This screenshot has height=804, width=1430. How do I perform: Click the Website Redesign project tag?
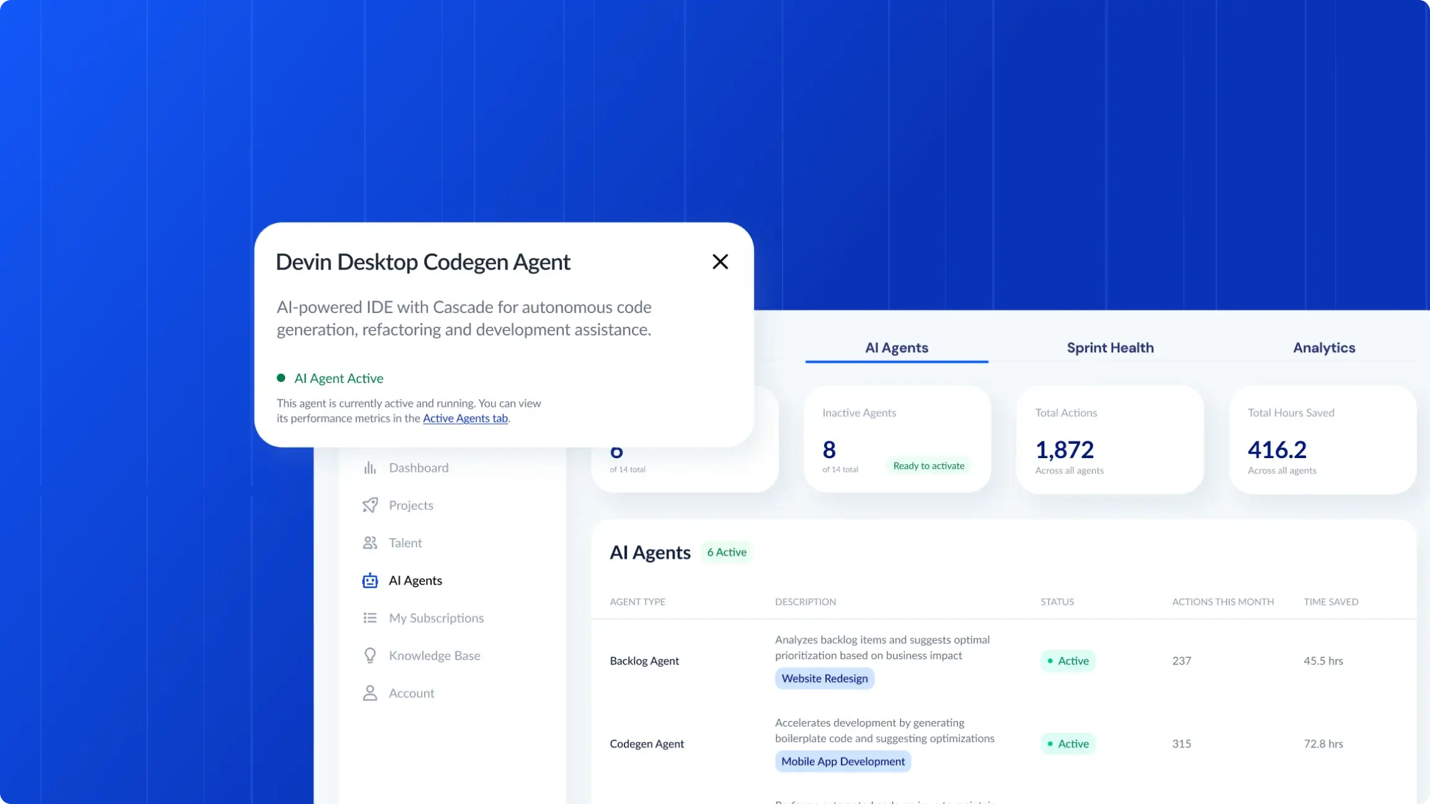pyautogui.click(x=825, y=678)
